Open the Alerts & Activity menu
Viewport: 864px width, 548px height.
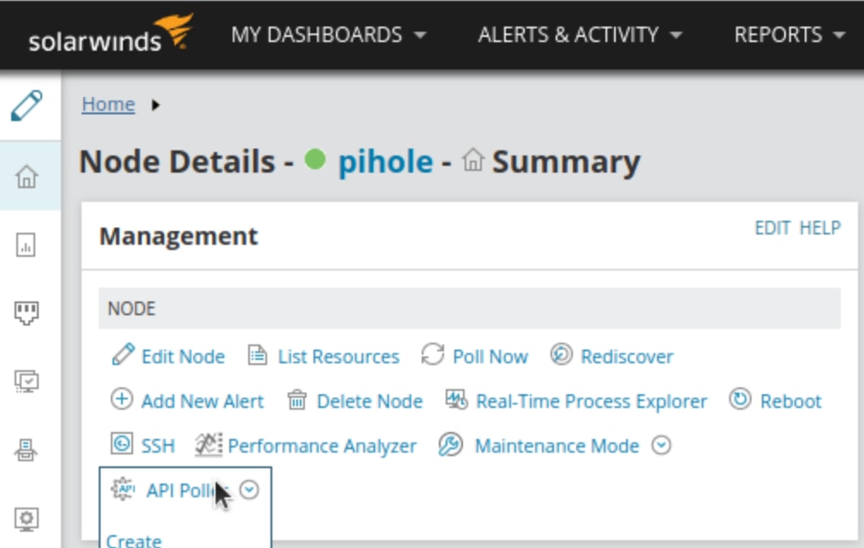pos(580,34)
